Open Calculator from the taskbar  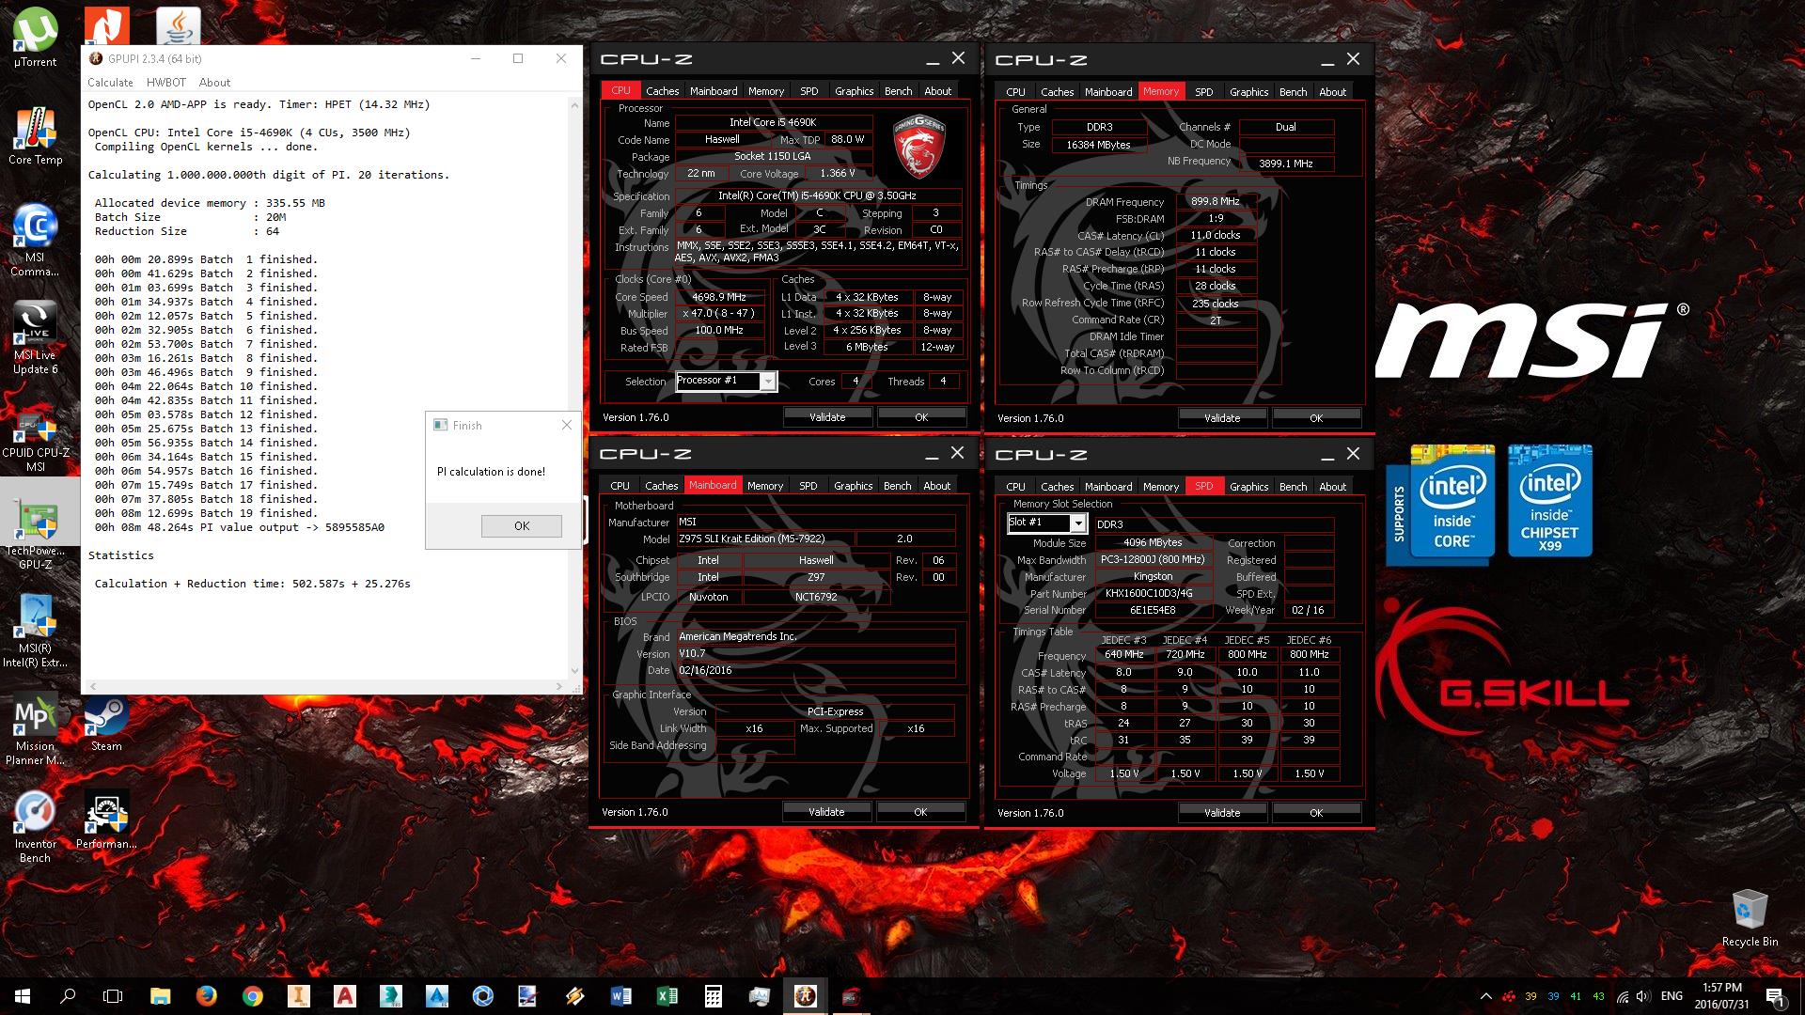tap(713, 996)
